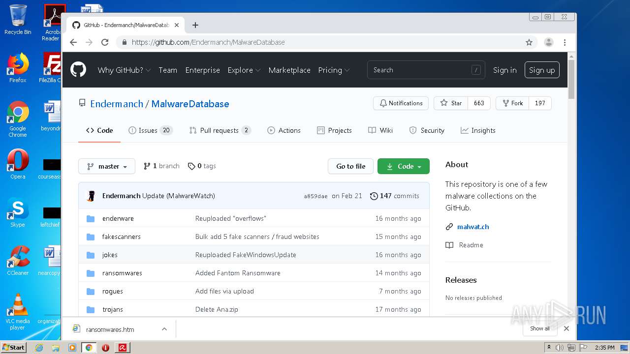Open commit hash a859dae
This screenshot has width=630, height=354.
(x=315, y=196)
